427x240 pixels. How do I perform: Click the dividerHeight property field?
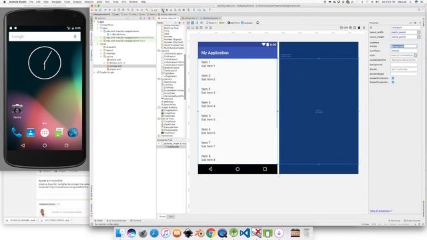click(x=404, y=74)
